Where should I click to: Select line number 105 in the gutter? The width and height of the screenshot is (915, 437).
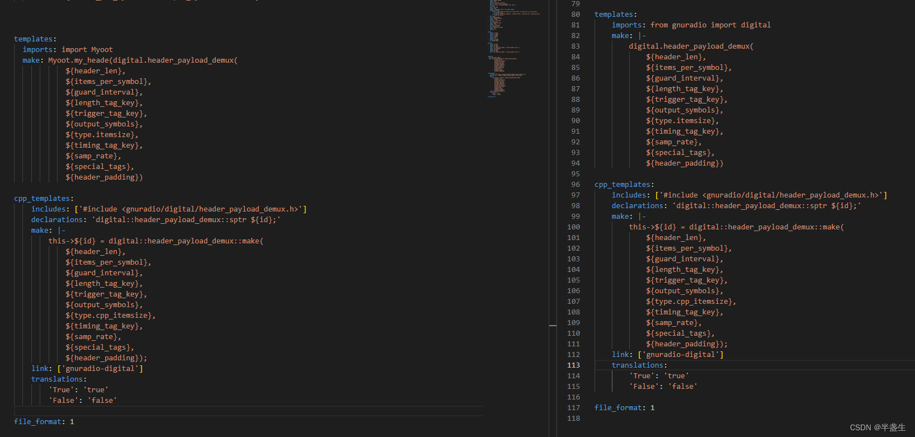tap(574, 280)
